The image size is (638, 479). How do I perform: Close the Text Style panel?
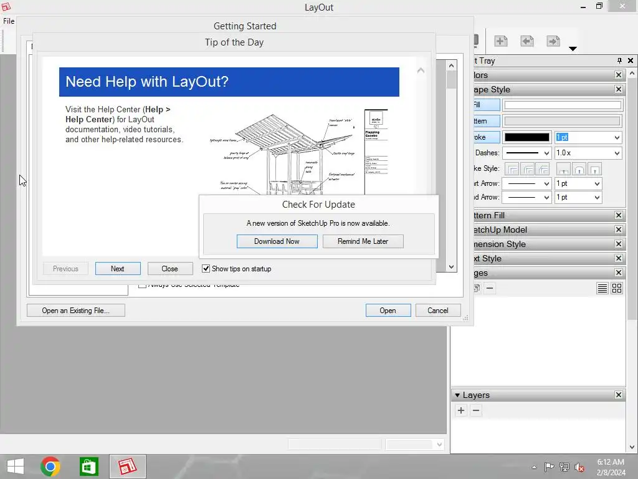coord(619,258)
